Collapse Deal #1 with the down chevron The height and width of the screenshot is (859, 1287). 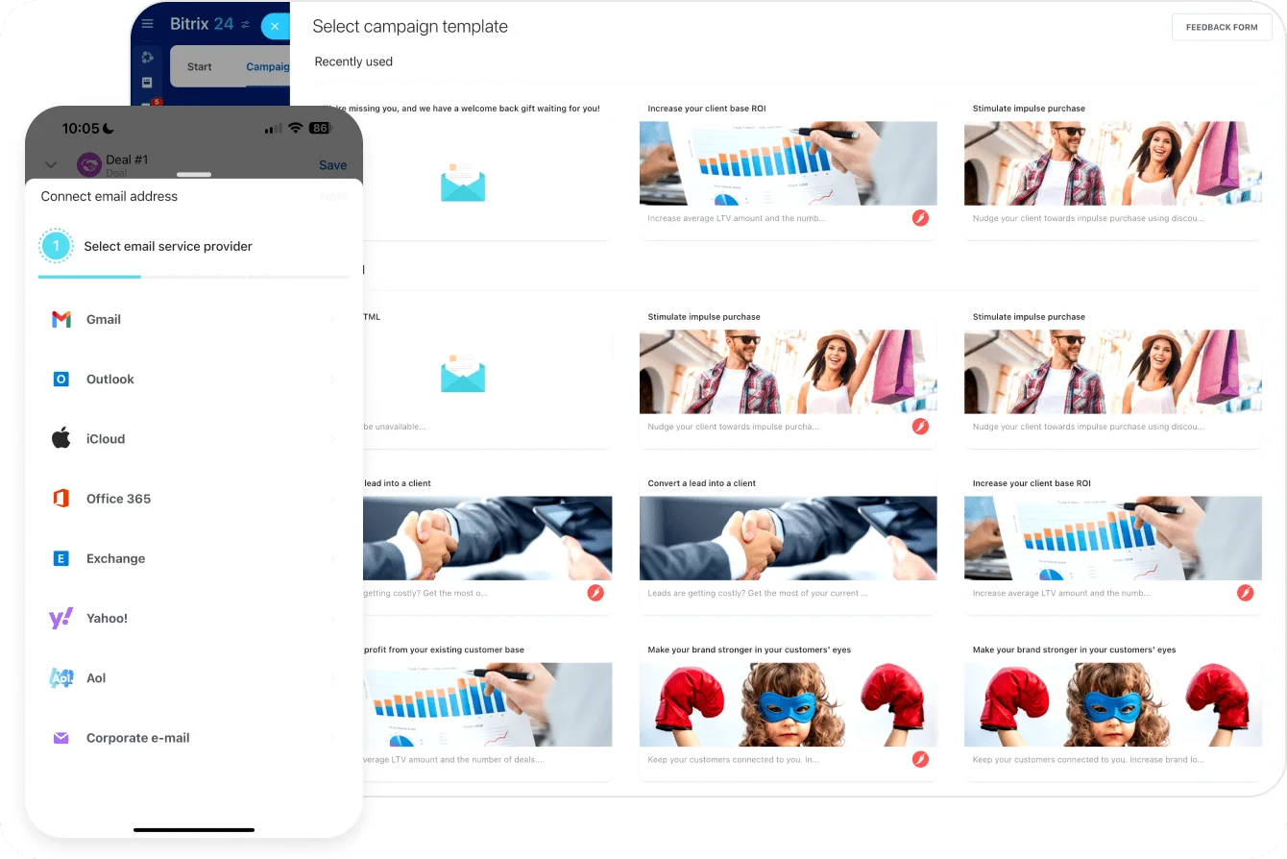51,165
